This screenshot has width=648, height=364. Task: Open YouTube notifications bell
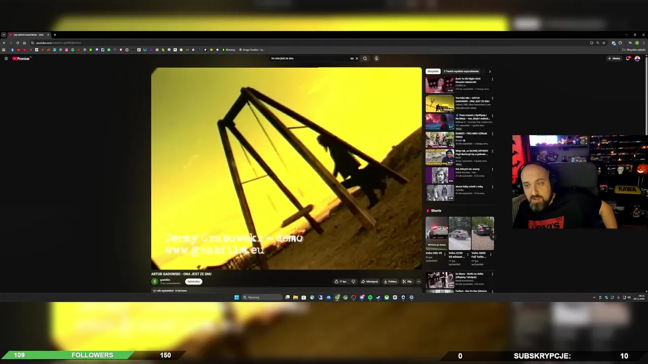tap(628, 59)
